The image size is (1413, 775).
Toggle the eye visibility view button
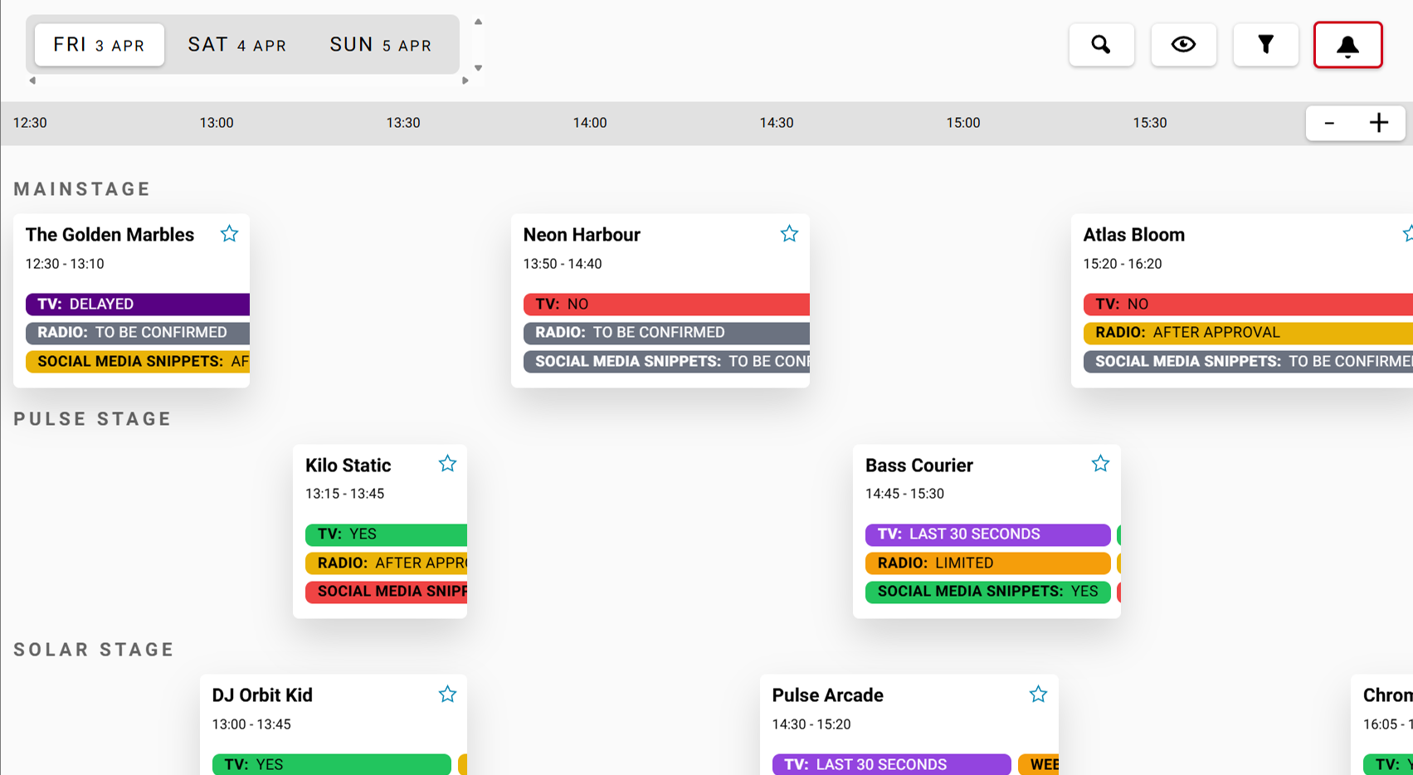[1183, 45]
